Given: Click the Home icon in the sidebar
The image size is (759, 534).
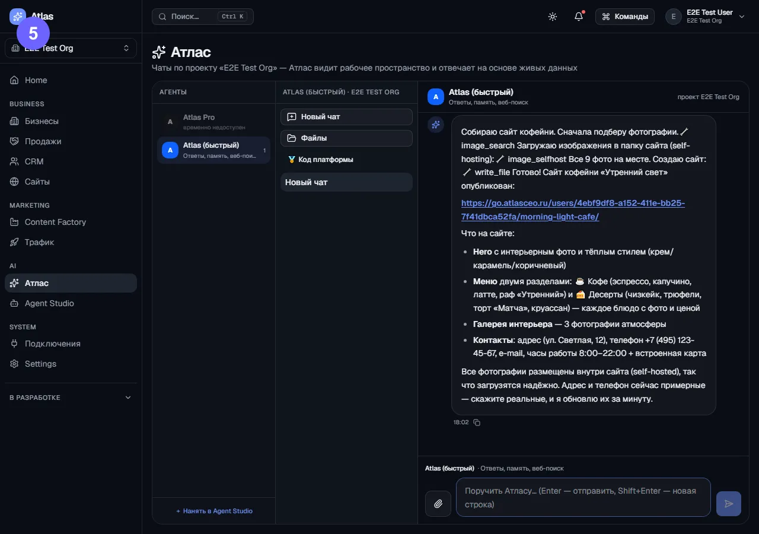Looking at the screenshot, I should (x=14, y=80).
